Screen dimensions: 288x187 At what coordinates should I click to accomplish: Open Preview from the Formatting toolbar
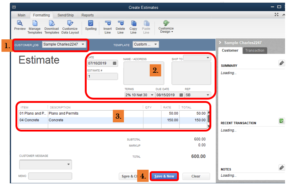(20, 25)
